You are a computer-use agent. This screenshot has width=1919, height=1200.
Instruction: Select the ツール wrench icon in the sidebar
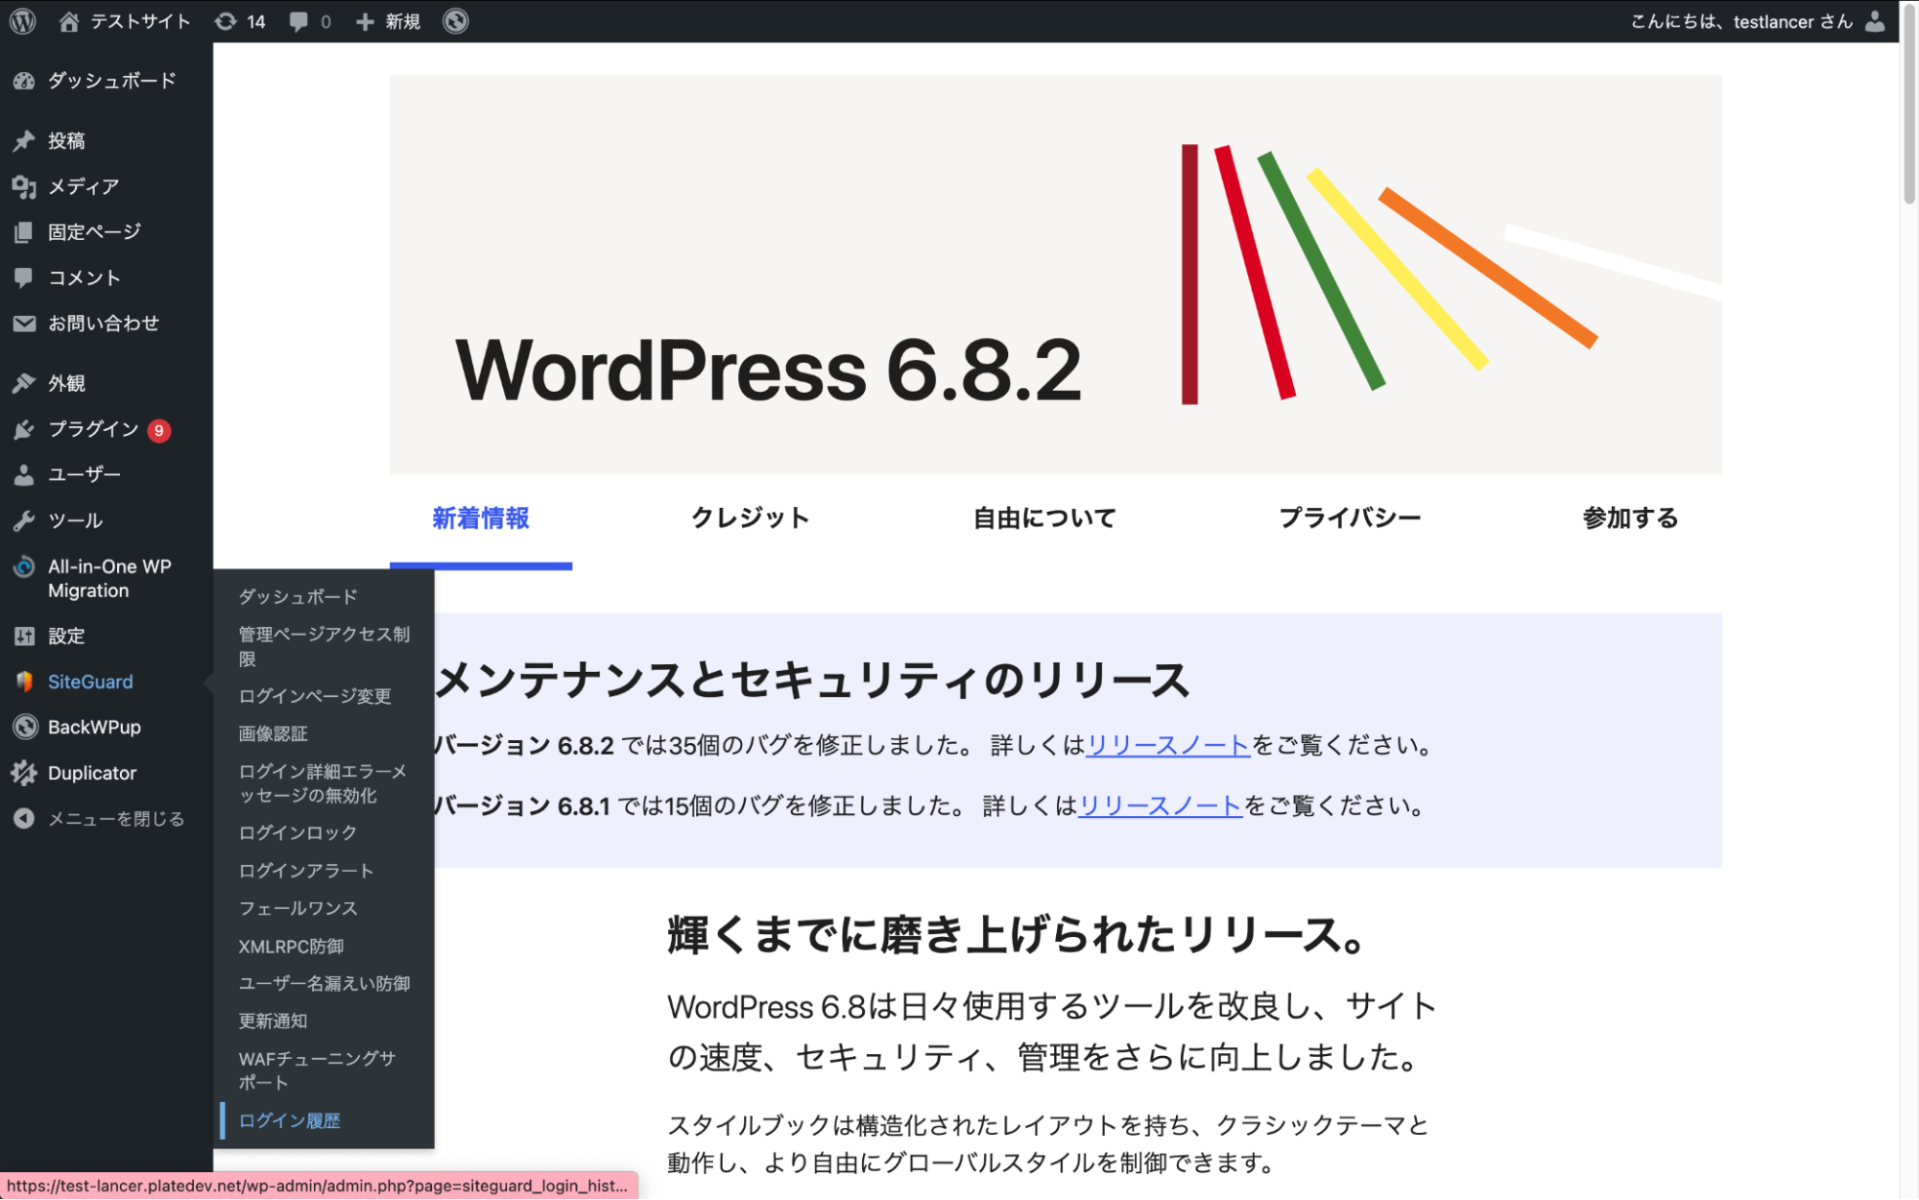click(23, 519)
